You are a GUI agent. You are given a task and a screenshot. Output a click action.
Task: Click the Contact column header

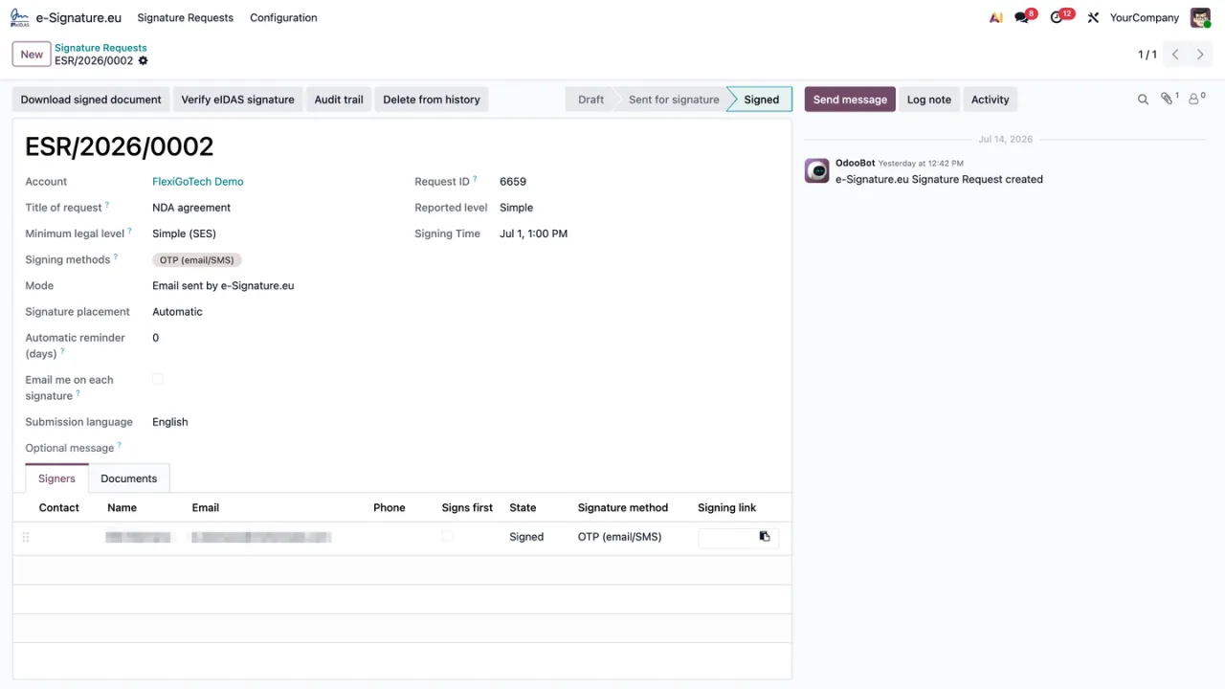[x=59, y=508]
